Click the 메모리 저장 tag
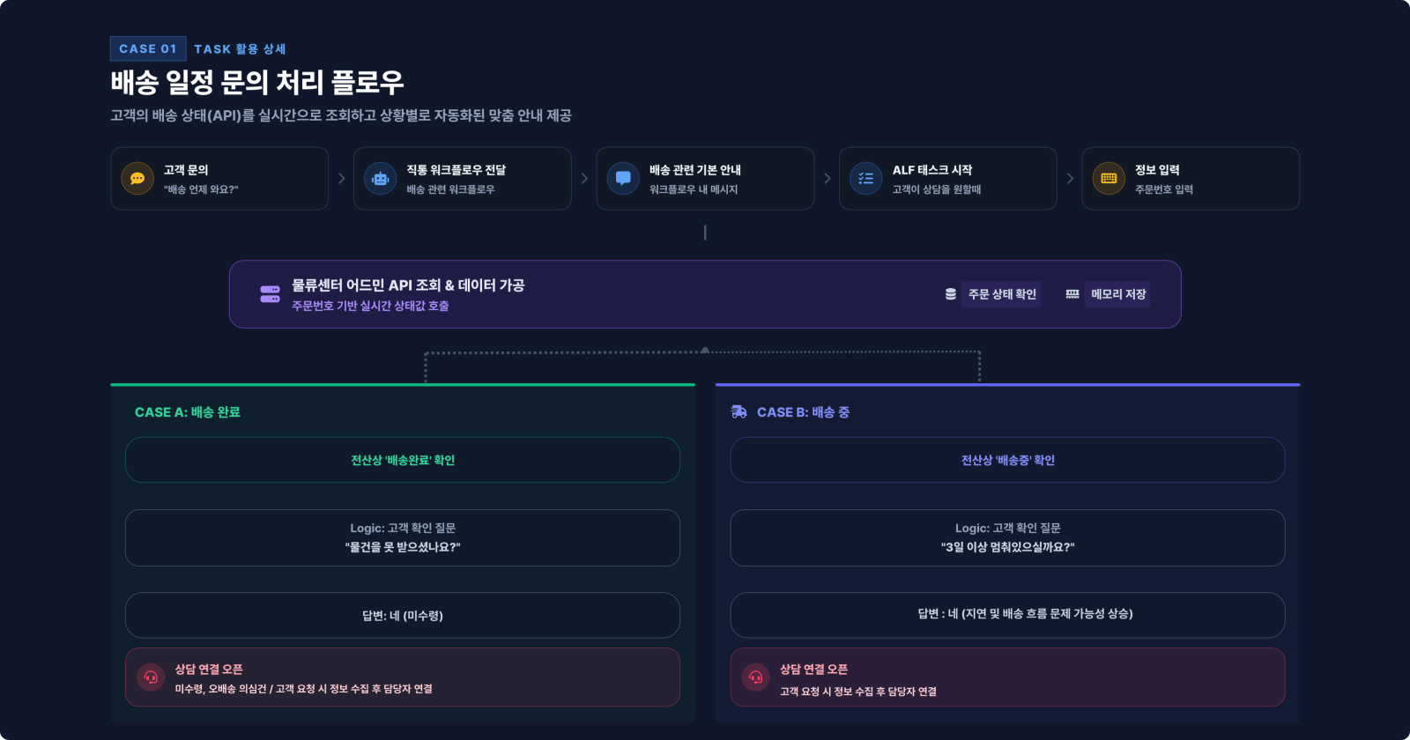 [1118, 294]
